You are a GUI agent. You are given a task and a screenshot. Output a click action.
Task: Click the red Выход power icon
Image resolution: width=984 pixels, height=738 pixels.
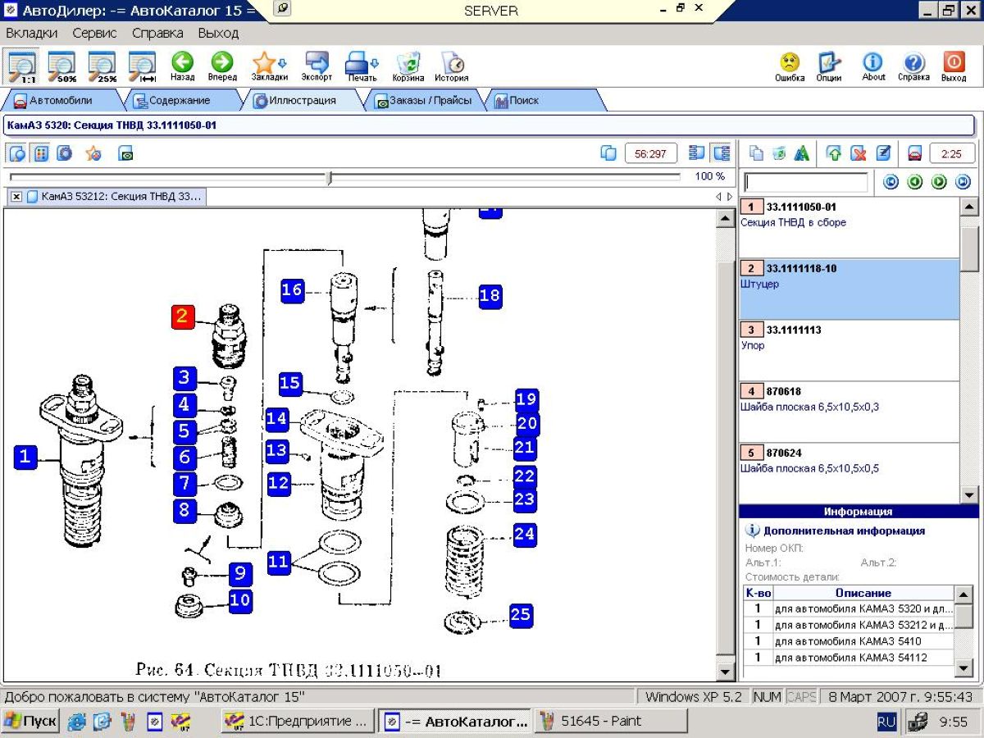pos(954,66)
